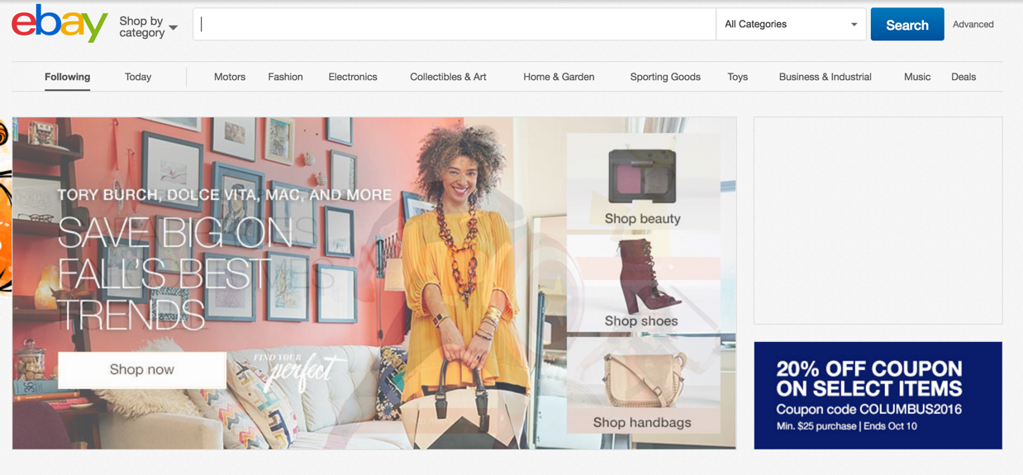1023x475 pixels.
Task: Switch to the Today tab
Action: [138, 77]
